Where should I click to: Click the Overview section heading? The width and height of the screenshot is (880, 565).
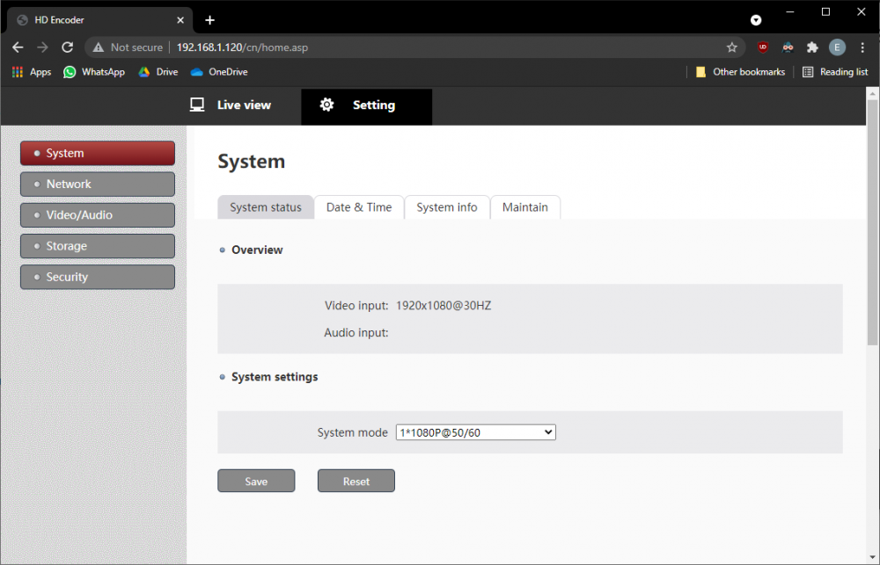[257, 250]
